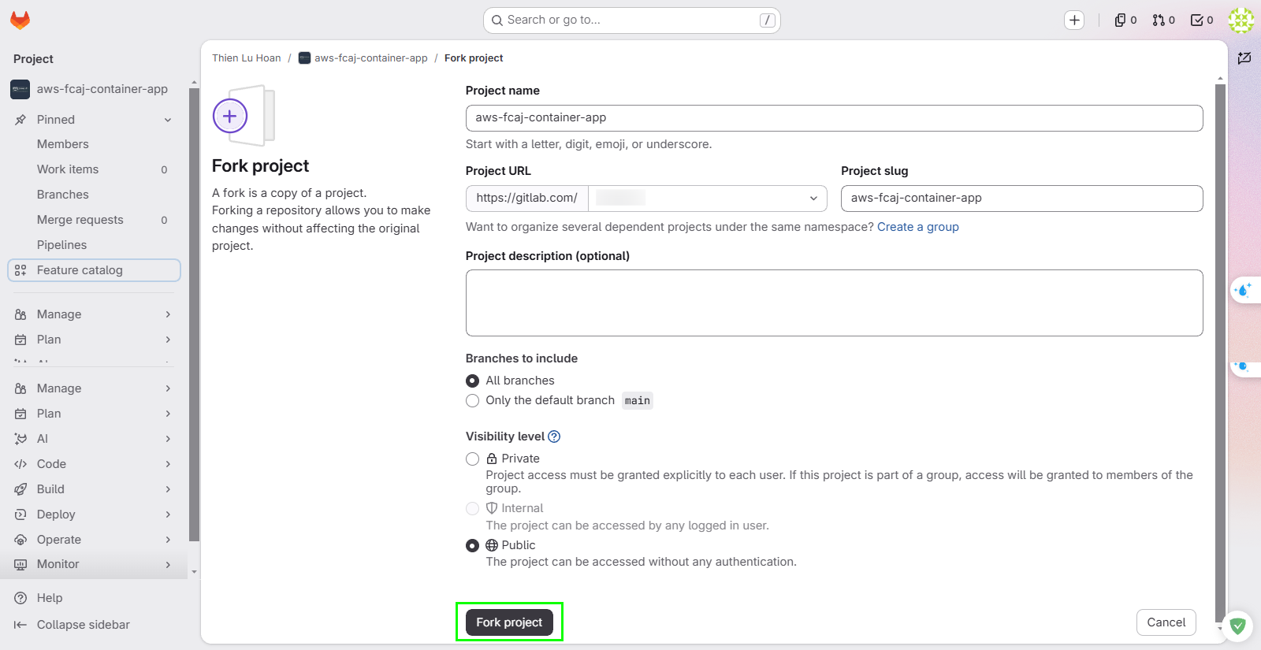
Task: Focus the Project slug input field
Action: [1021, 199]
